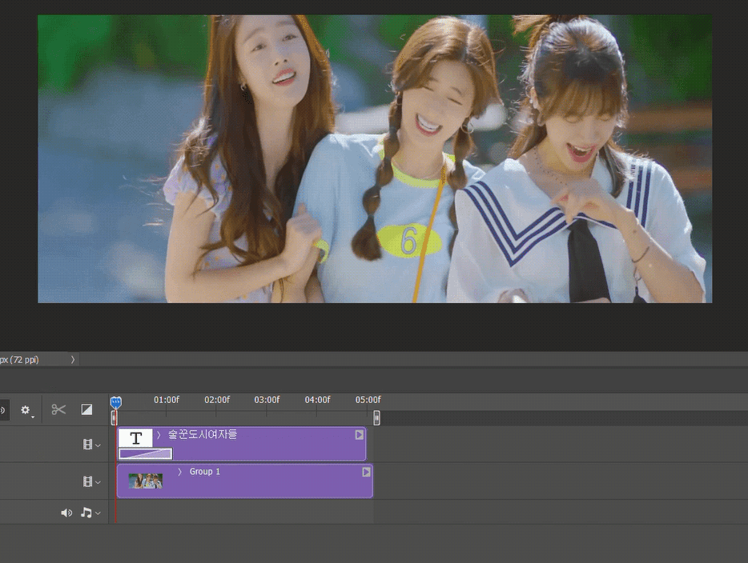748x563 pixels.
Task: Expand the Korean text clip properties chevron
Action: coord(159,434)
